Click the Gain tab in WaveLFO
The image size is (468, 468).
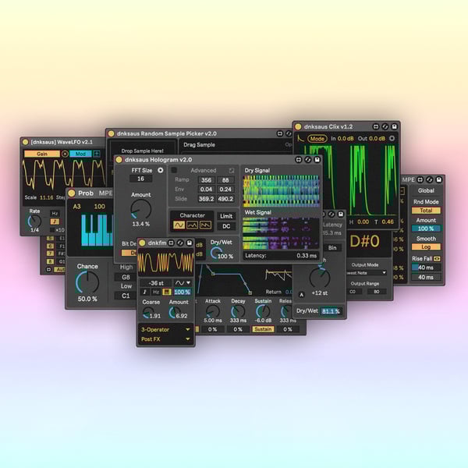pos(42,154)
